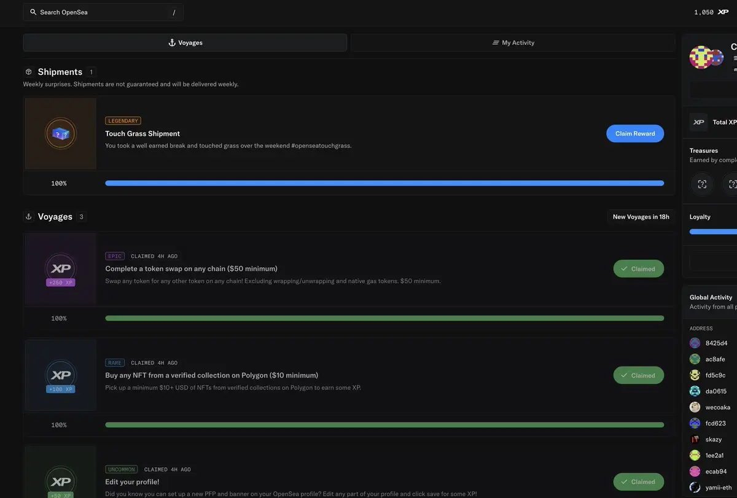Image resolution: width=737 pixels, height=498 pixels.
Task: Open address fd5c9c in Global Activity
Action: click(x=715, y=375)
